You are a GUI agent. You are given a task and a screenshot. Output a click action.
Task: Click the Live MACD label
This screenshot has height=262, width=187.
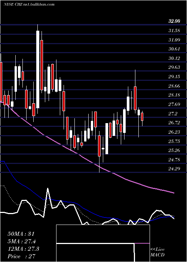click(x=157, y=252)
